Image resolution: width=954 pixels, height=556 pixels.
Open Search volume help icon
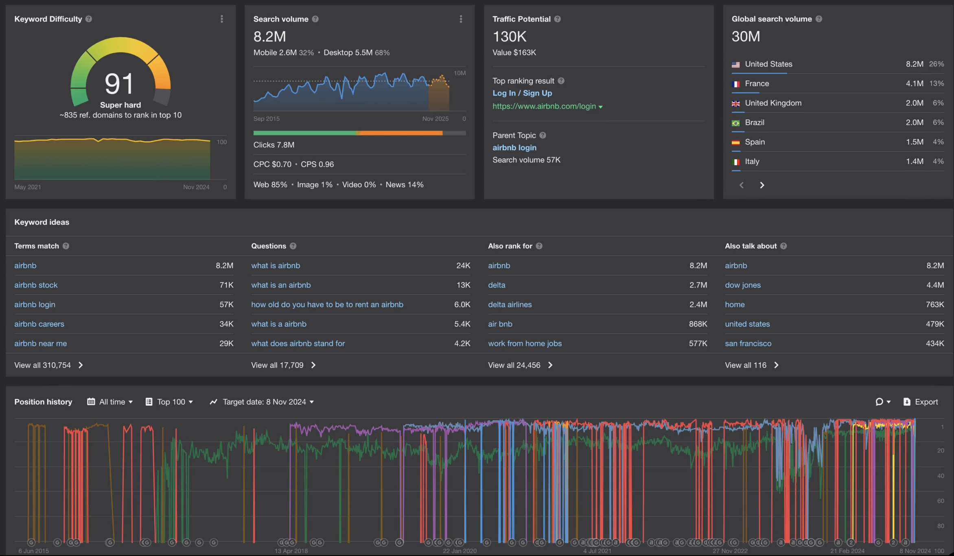tap(315, 19)
